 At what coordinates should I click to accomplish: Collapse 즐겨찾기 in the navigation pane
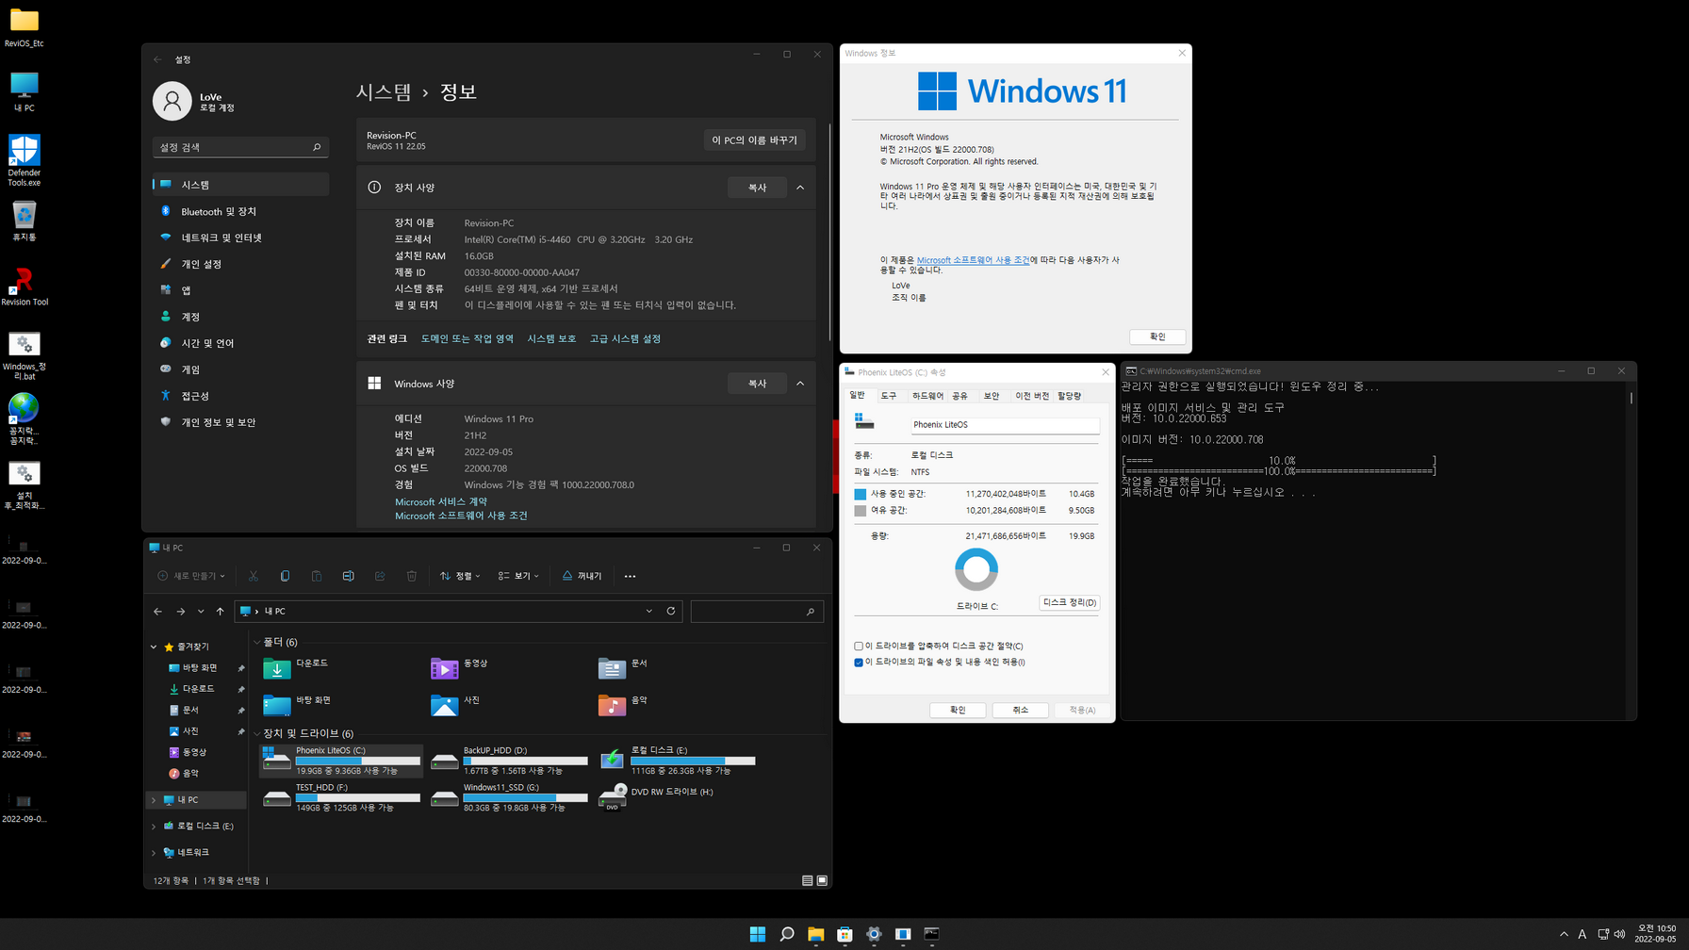pos(154,647)
